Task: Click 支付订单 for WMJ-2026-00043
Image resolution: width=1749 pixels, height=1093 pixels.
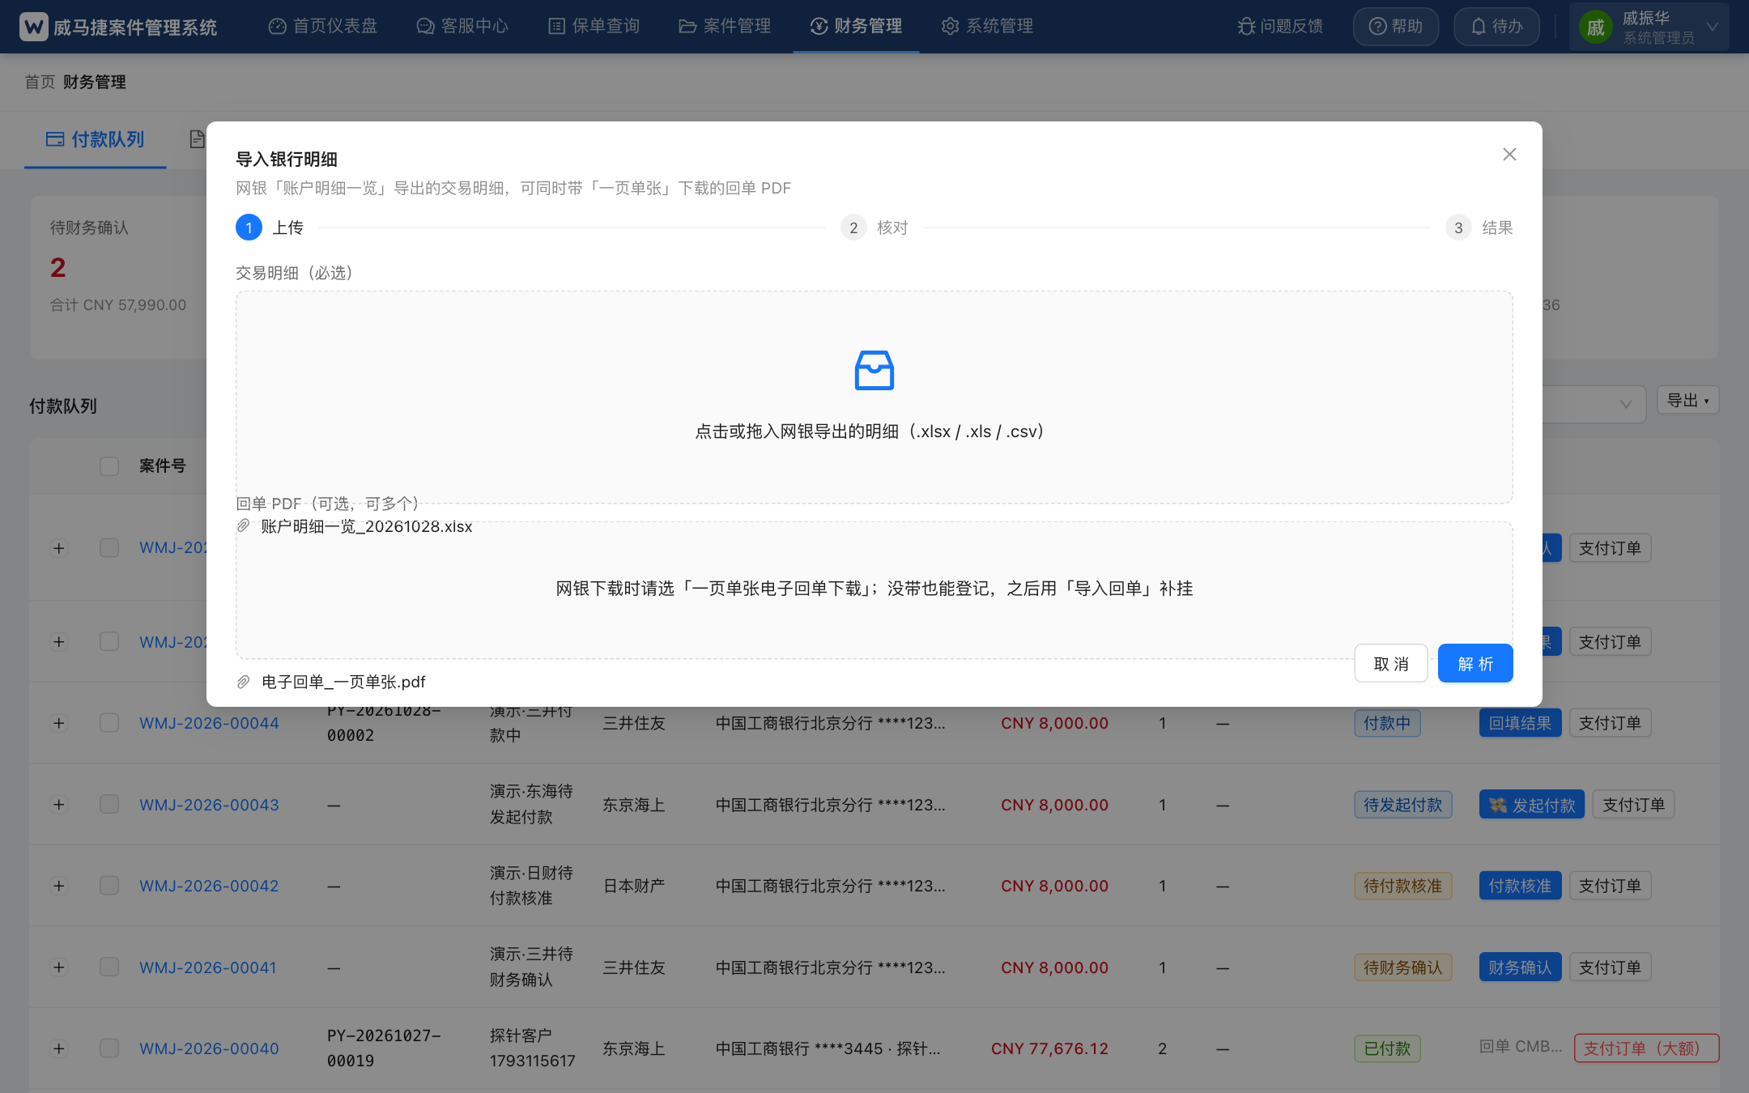Action: [1633, 805]
